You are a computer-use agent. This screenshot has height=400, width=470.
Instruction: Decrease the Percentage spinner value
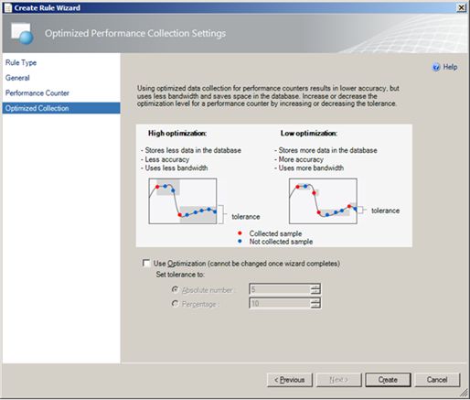click(x=315, y=306)
